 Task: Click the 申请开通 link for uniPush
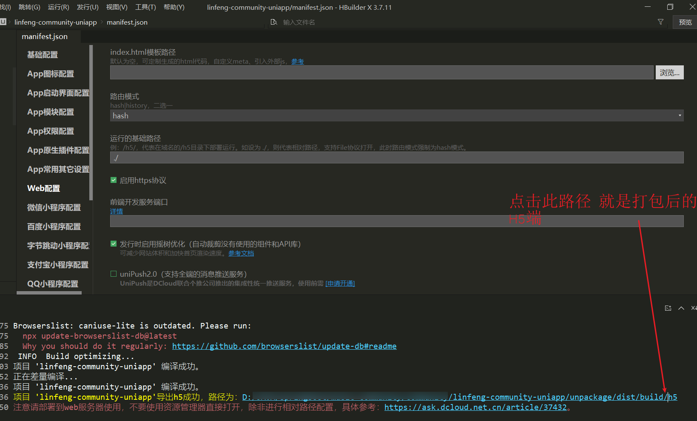[340, 283]
